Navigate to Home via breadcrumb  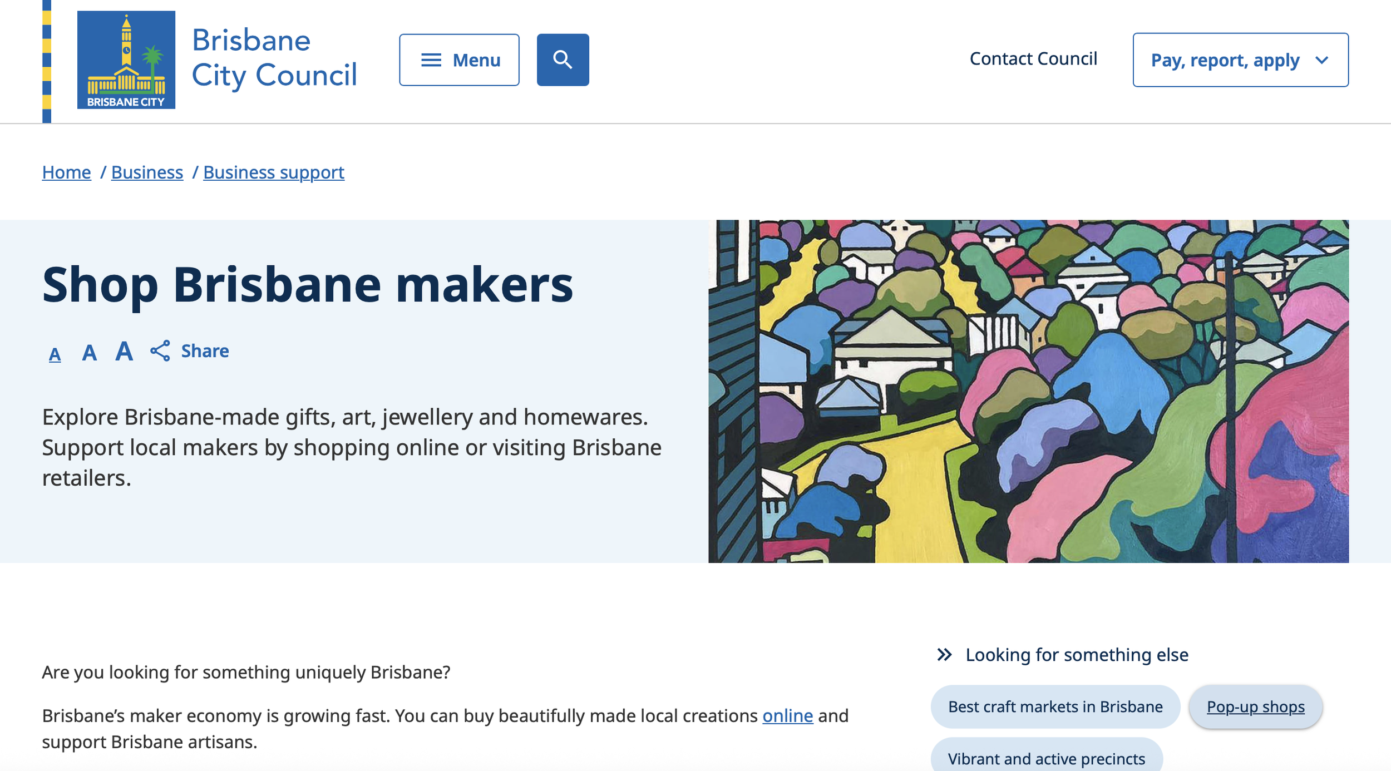66,172
